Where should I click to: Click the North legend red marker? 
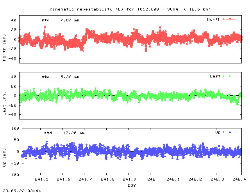click(x=230, y=19)
